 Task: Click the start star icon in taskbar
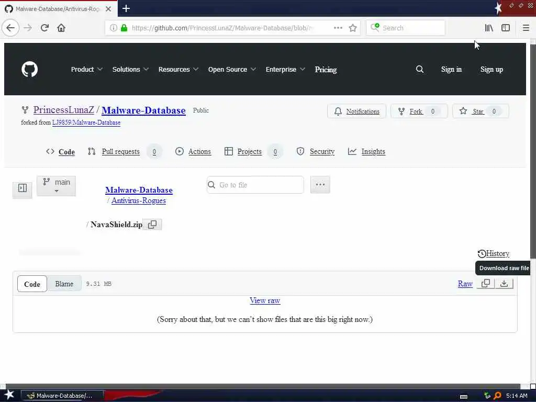tap(9, 395)
